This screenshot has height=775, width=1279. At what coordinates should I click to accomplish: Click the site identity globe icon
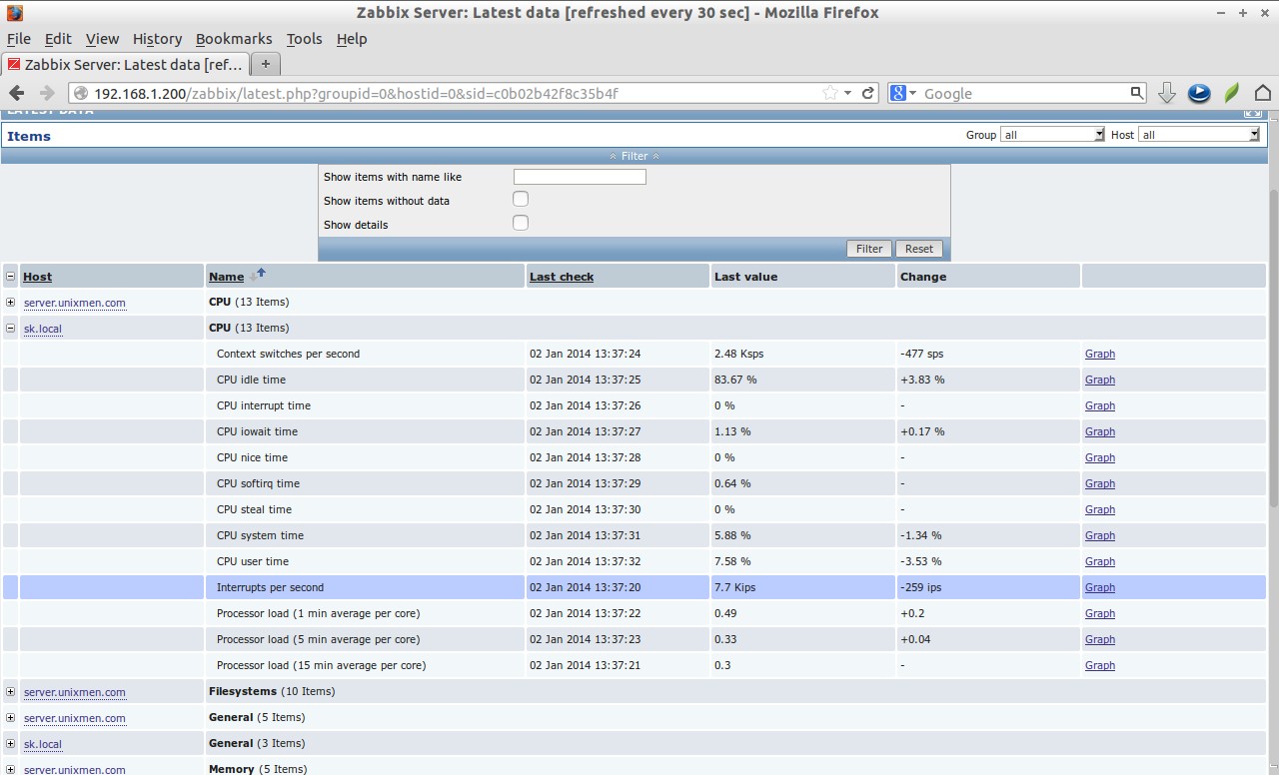coord(81,93)
